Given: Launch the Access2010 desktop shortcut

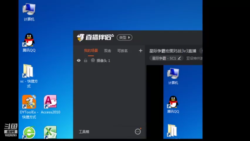Looking at the screenshot, I should point(50,104).
